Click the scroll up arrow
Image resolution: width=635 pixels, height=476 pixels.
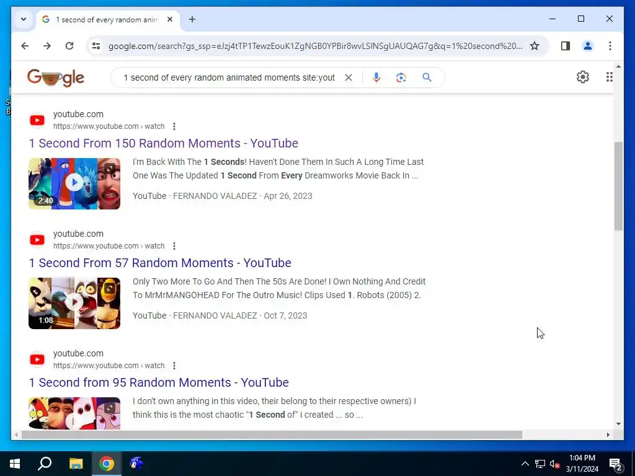pyautogui.click(x=618, y=66)
